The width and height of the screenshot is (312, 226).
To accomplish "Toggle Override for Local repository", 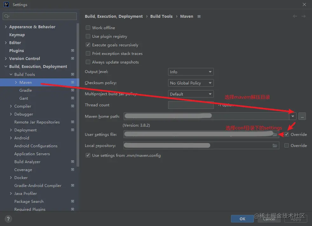I will [x=287, y=145].
